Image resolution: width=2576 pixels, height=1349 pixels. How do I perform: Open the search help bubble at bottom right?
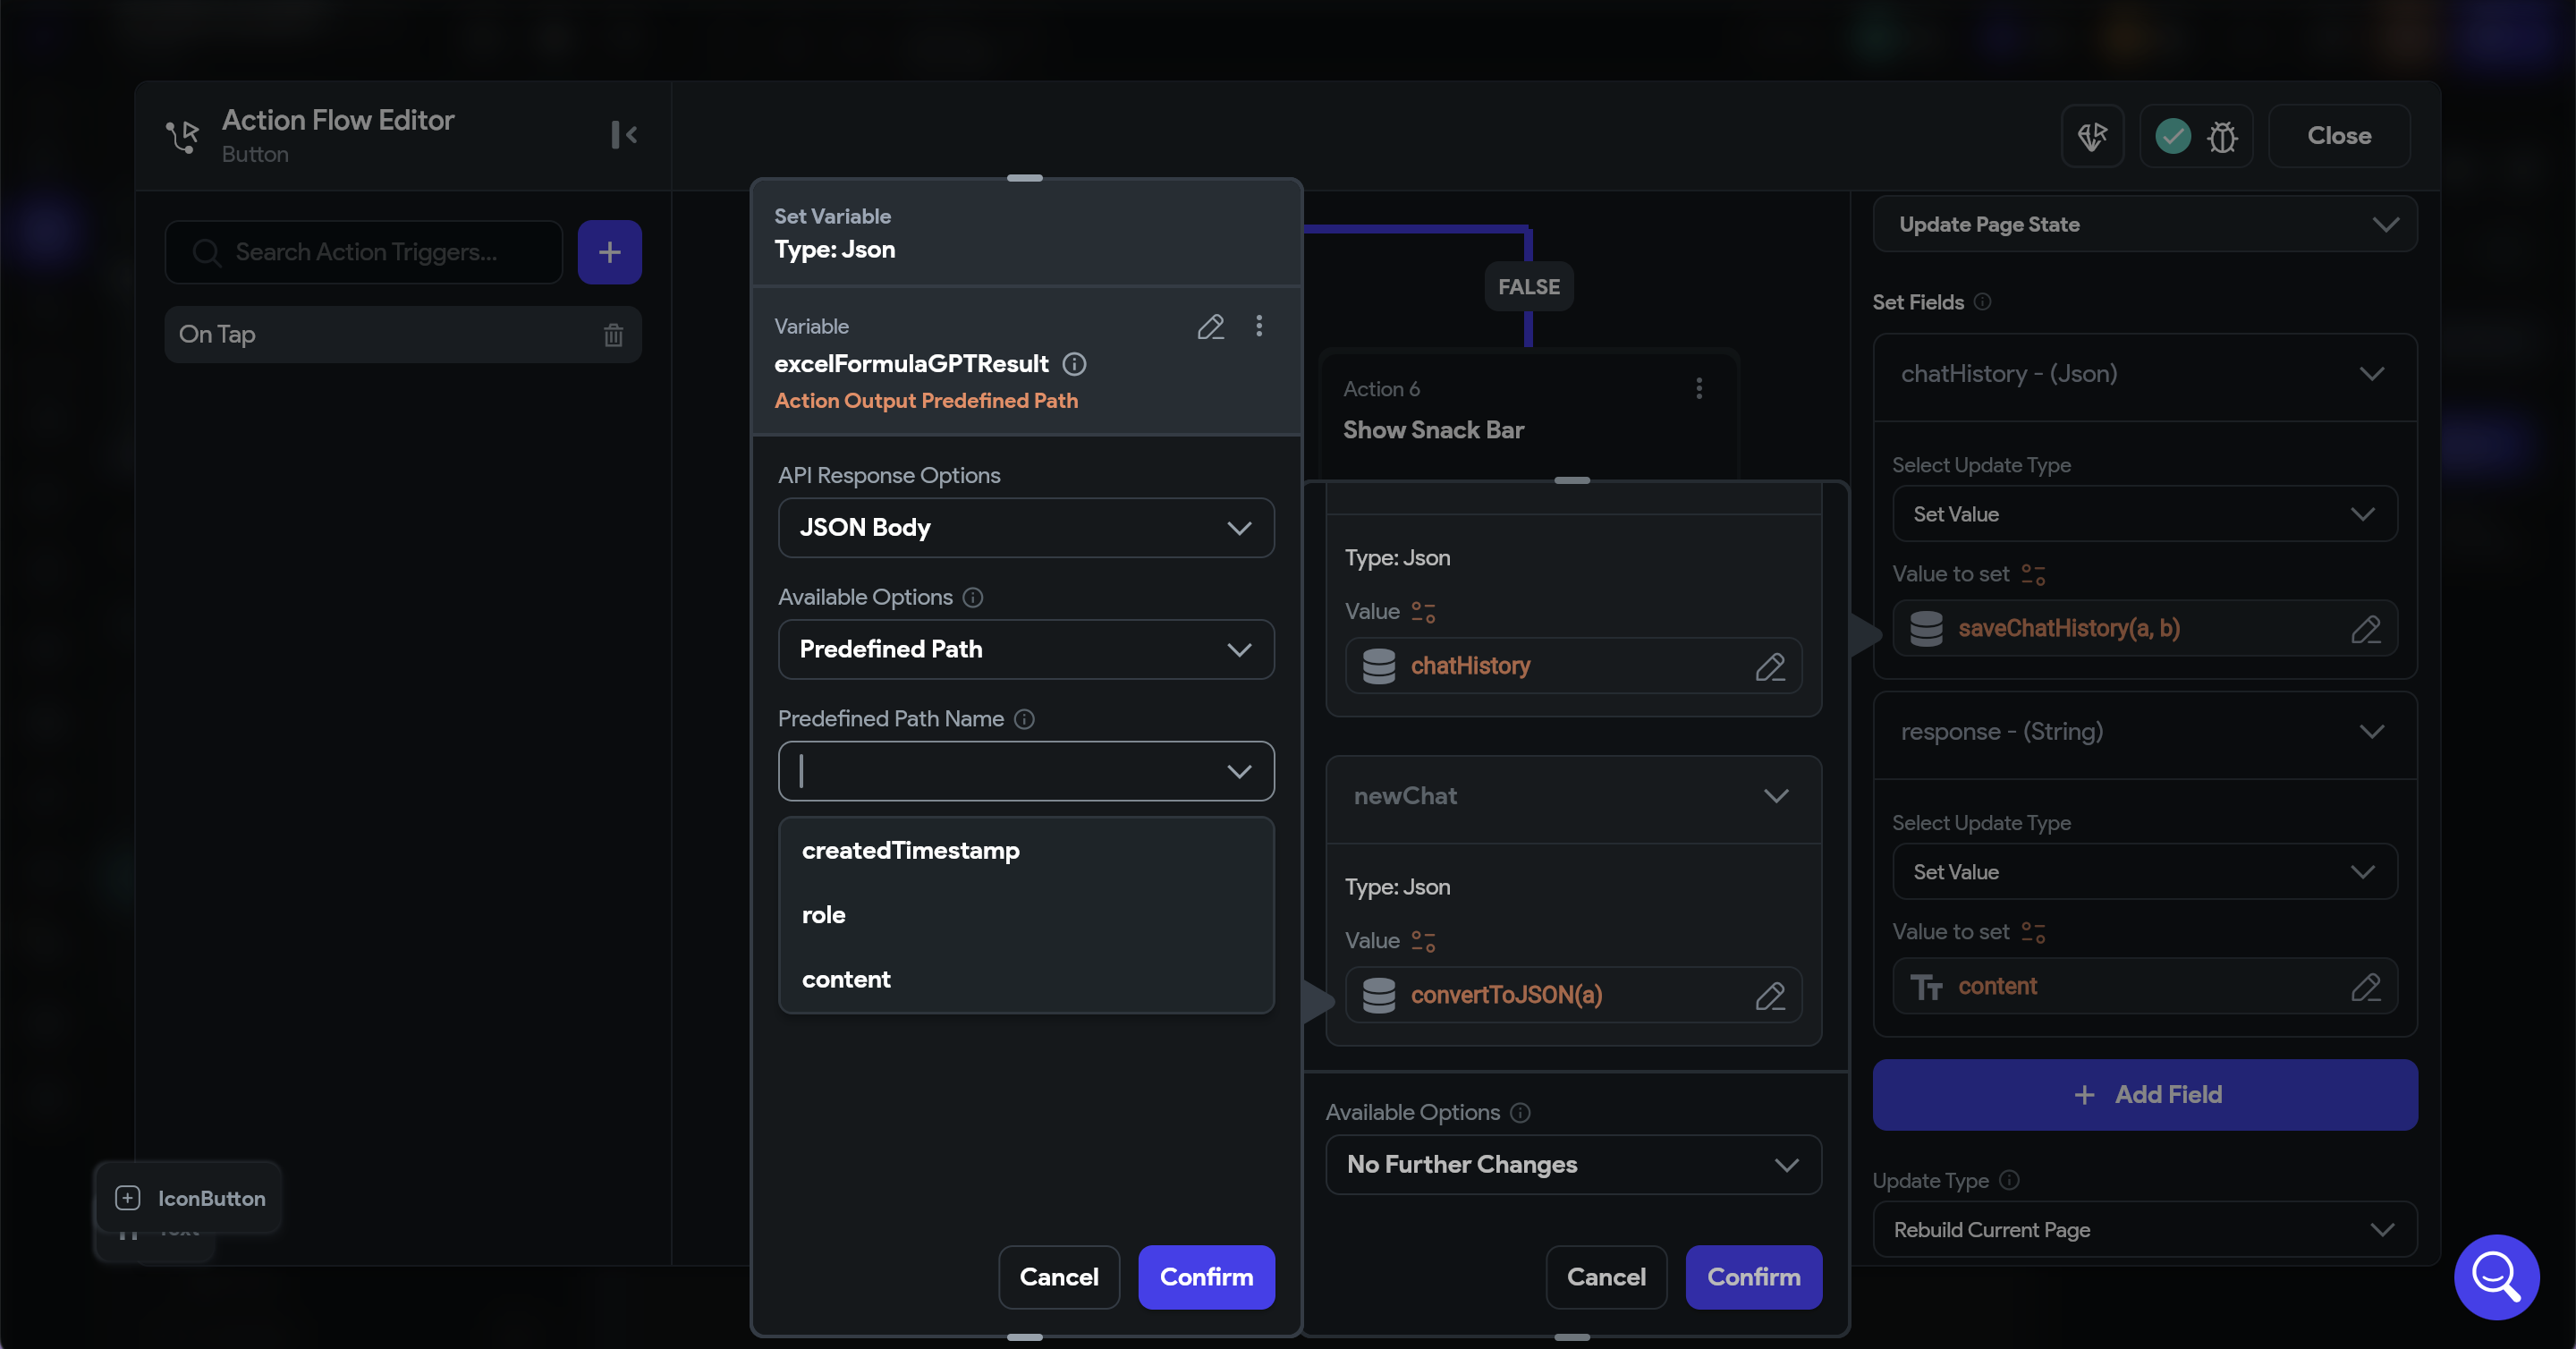tap(2496, 1277)
